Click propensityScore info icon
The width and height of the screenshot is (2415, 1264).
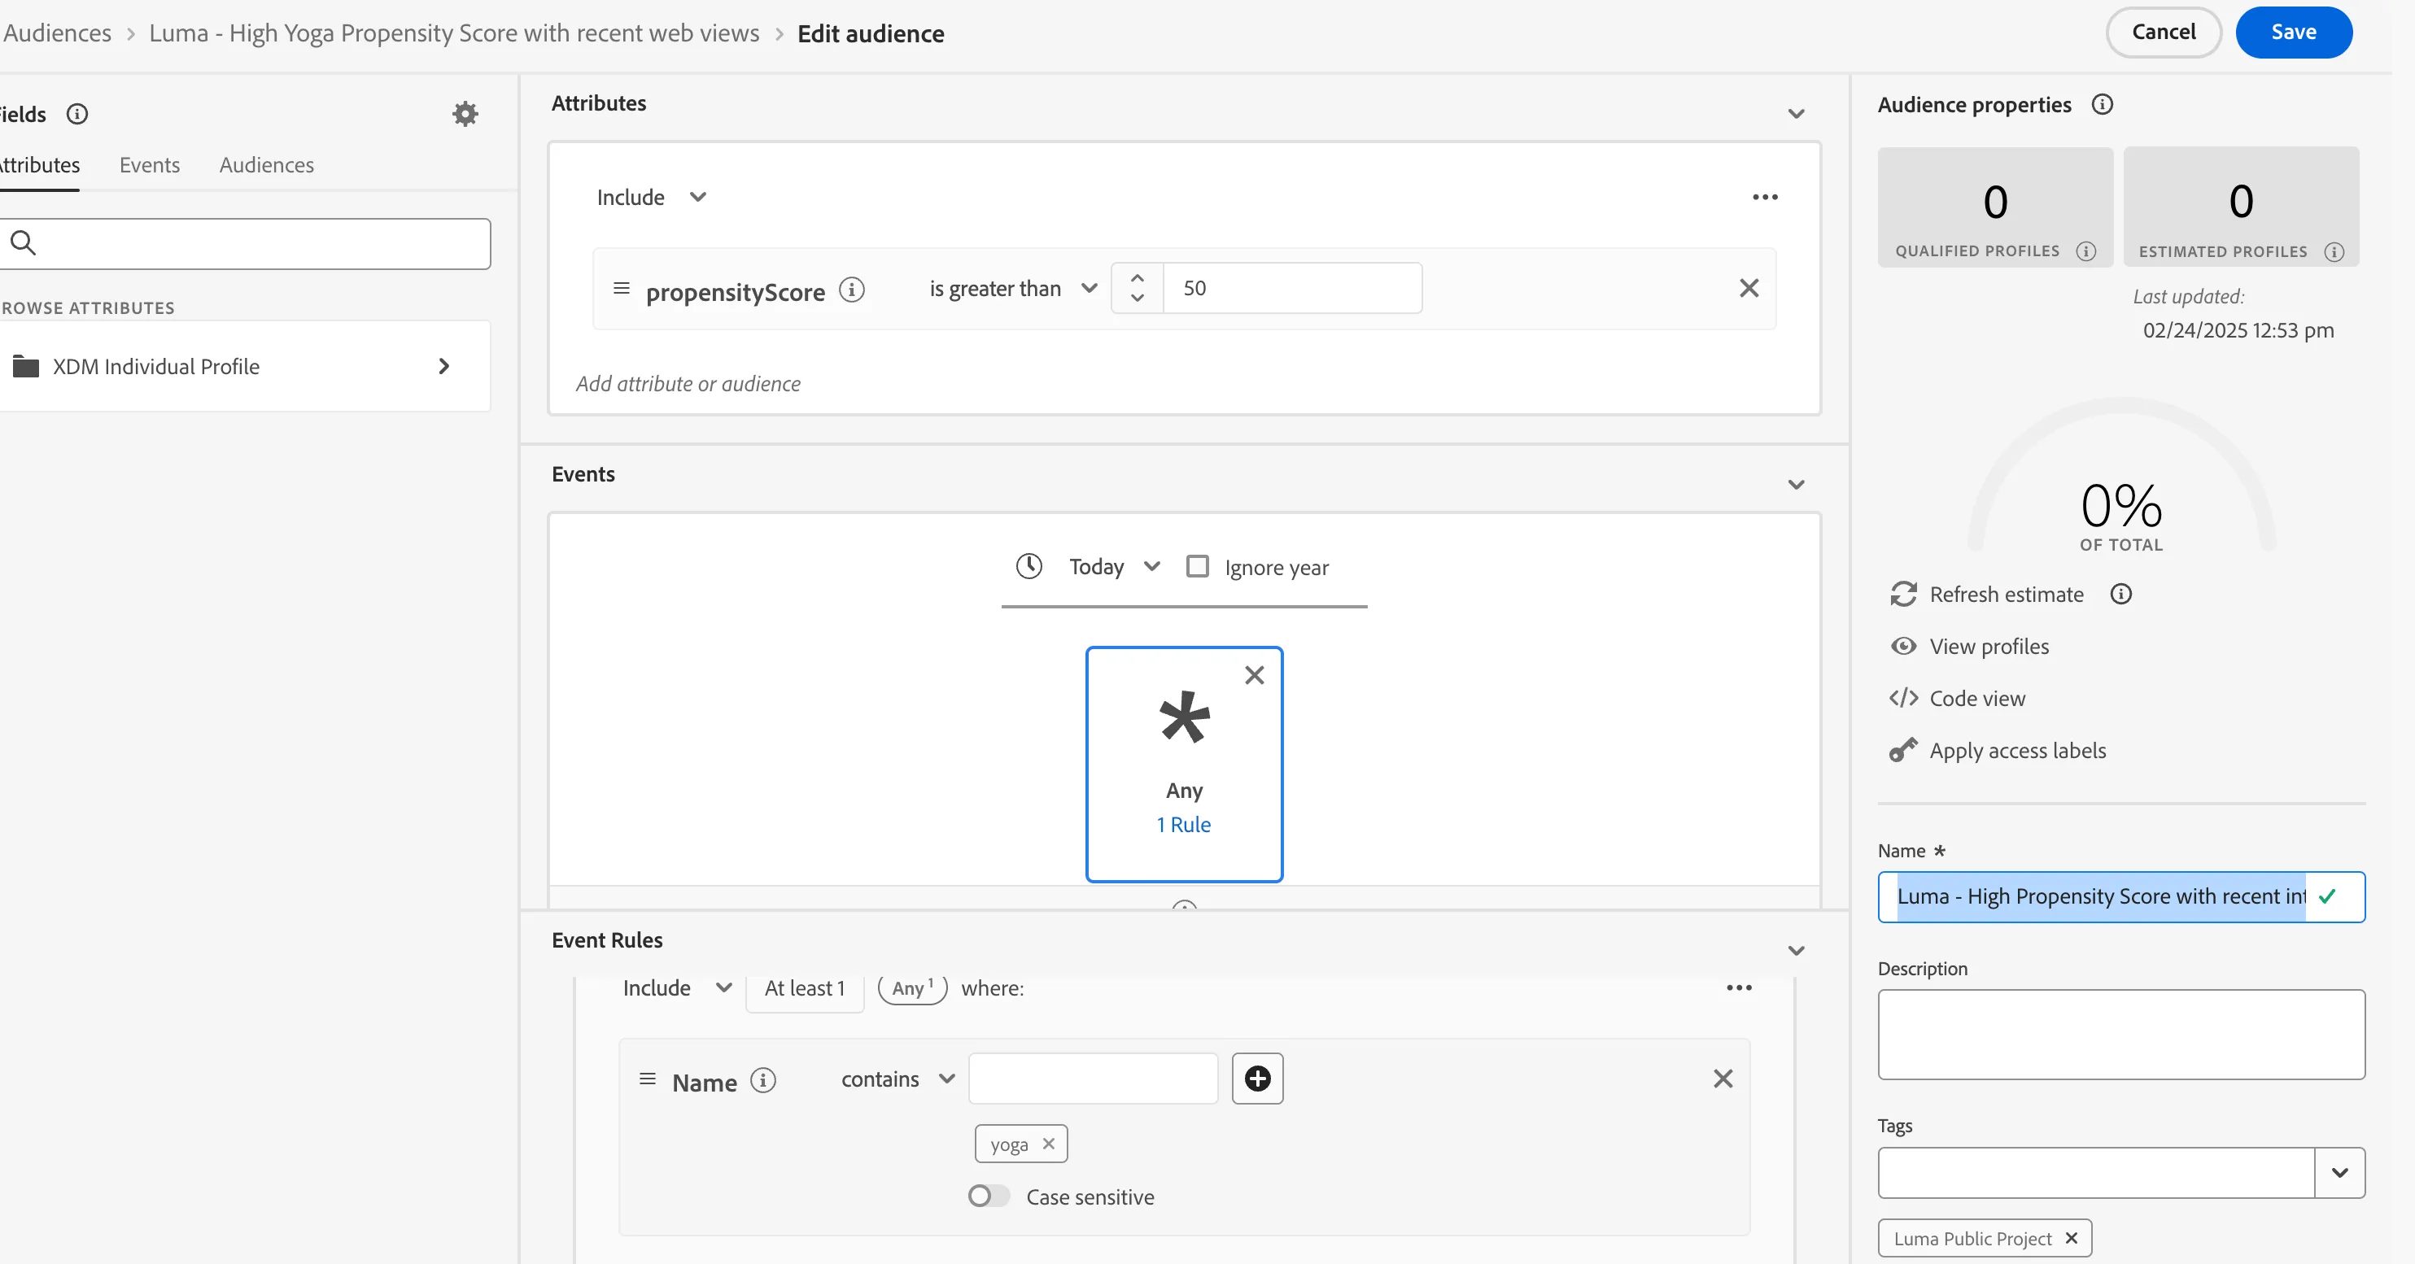[x=851, y=290]
